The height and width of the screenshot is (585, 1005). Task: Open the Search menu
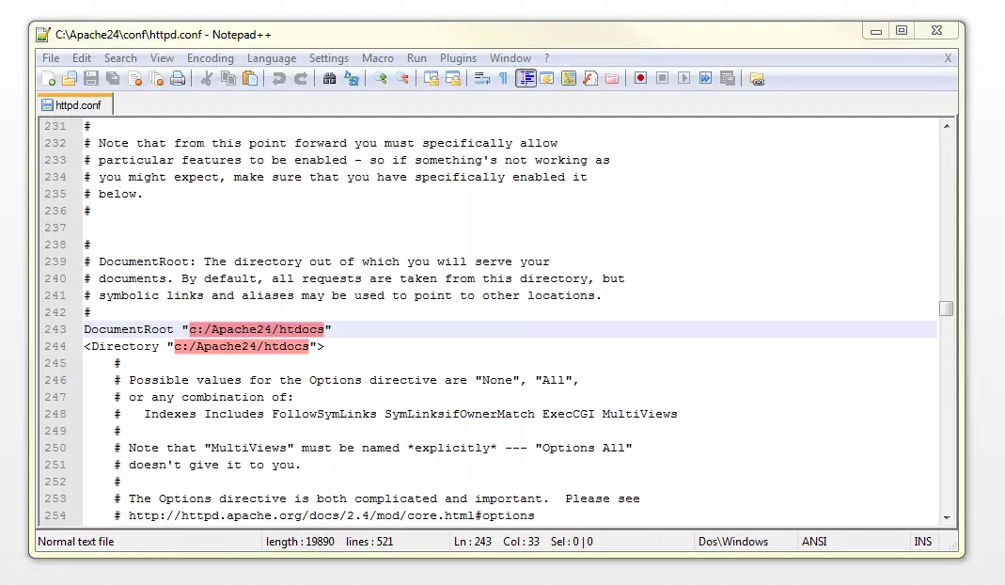coord(120,58)
